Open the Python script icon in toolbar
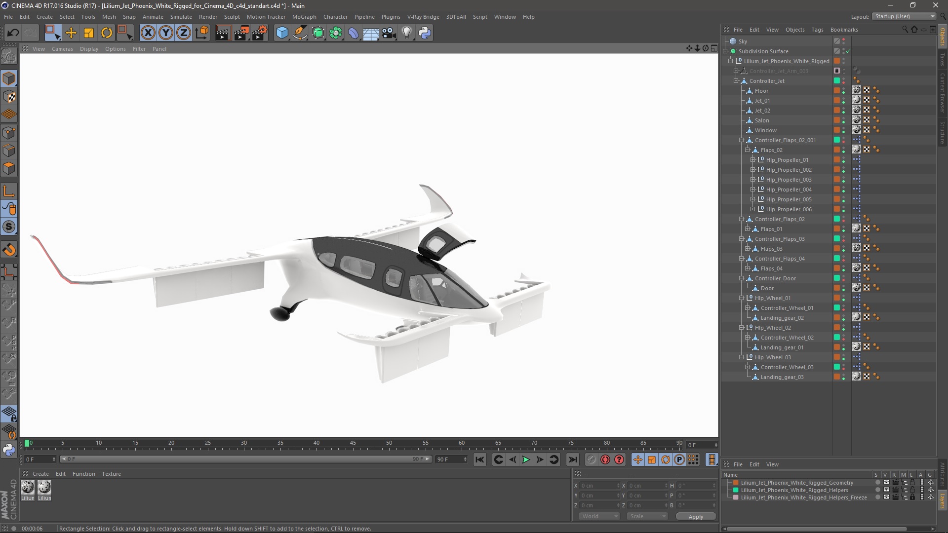The height and width of the screenshot is (533, 948). click(x=425, y=33)
